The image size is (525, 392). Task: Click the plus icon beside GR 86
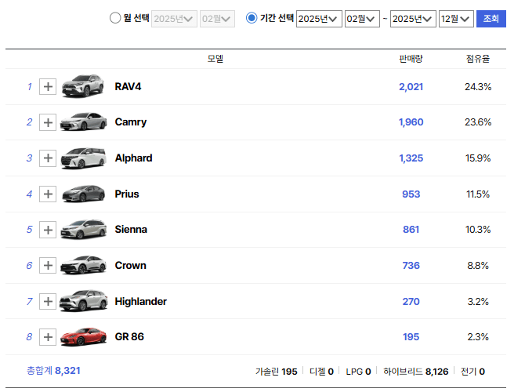click(x=48, y=337)
